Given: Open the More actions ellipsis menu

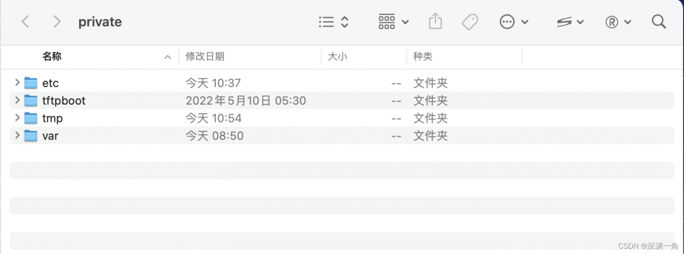Looking at the screenshot, I should (514, 22).
